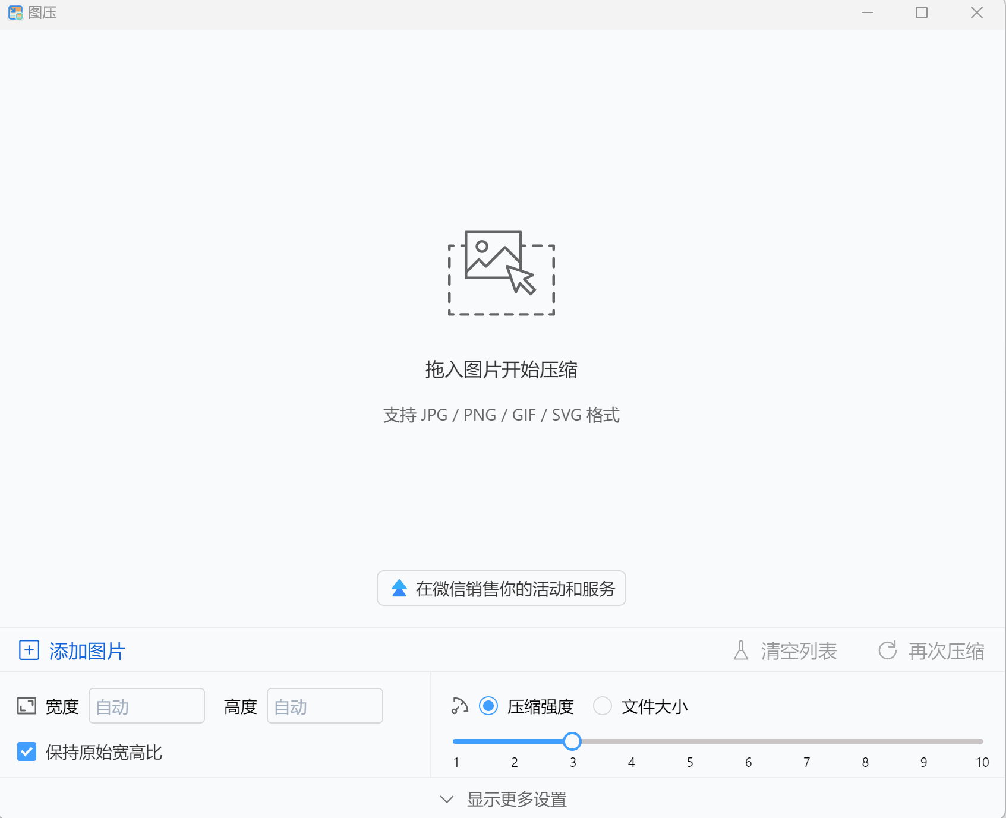Select the 文件大小 radio button

[x=603, y=706]
